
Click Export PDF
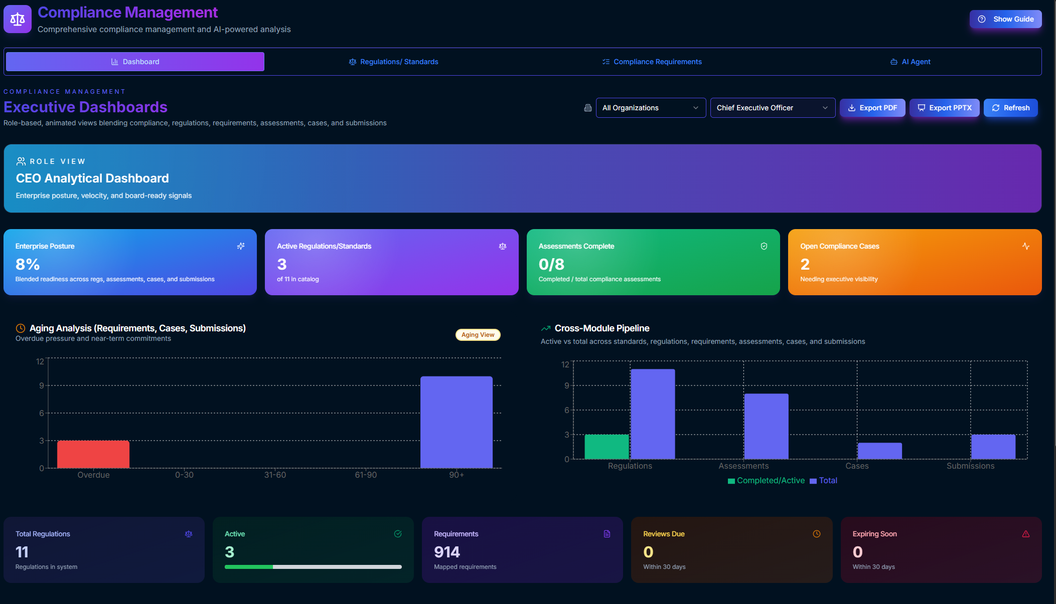pyautogui.click(x=872, y=108)
